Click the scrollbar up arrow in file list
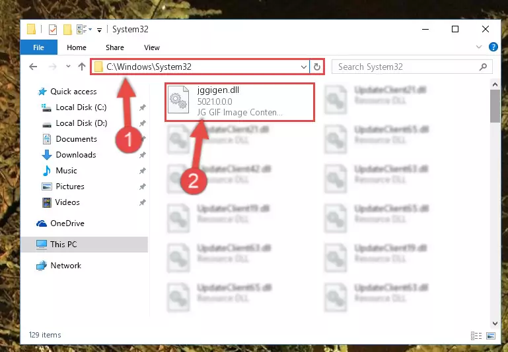508x352 pixels. click(x=495, y=84)
